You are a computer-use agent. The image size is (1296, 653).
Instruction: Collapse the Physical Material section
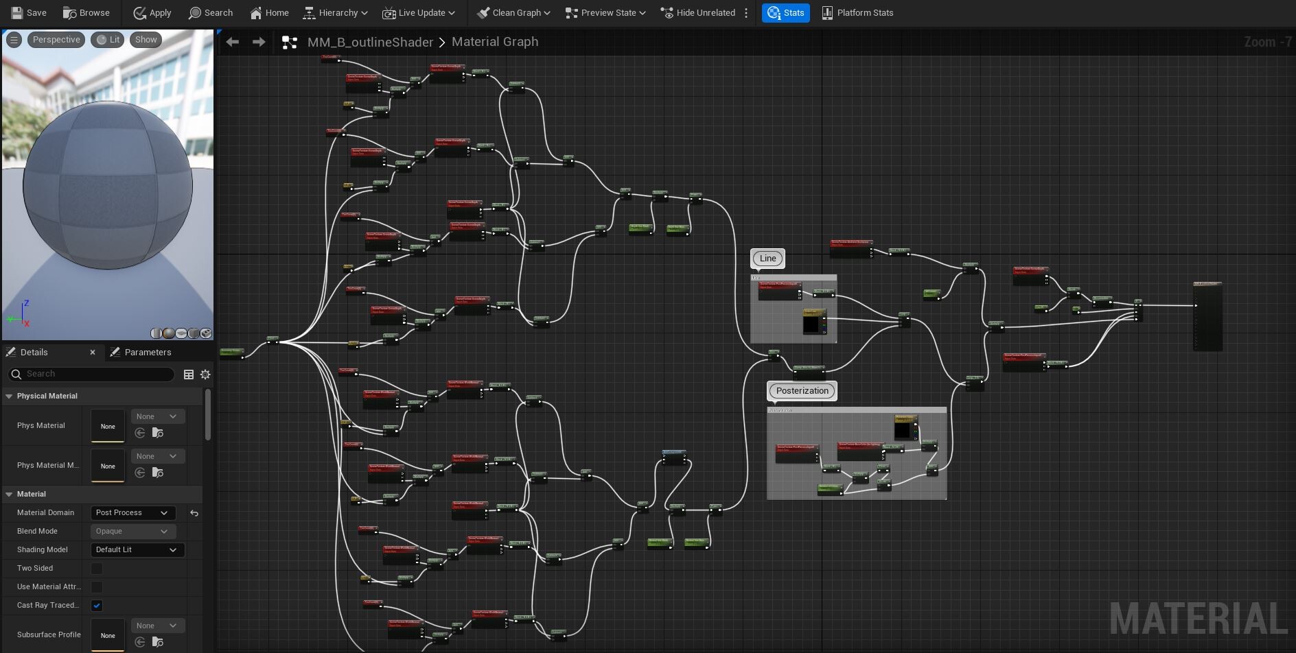point(10,396)
